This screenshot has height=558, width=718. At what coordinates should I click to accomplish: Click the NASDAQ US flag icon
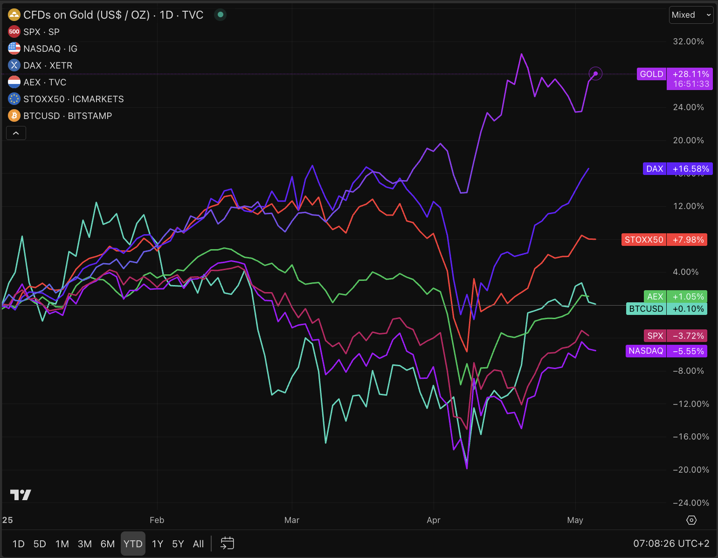click(x=14, y=49)
